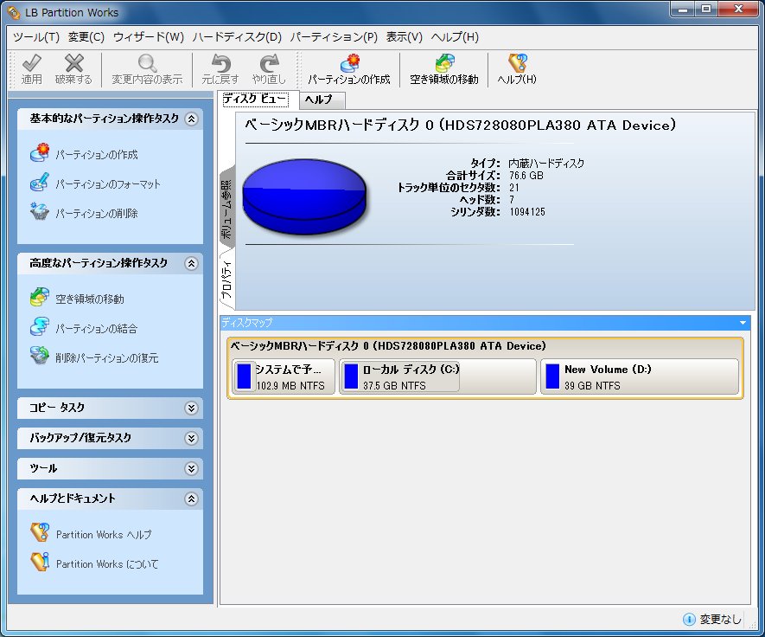Click the パーティションの削除 sidebar icon
Image resolution: width=765 pixels, height=637 pixels.
(x=40, y=211)
